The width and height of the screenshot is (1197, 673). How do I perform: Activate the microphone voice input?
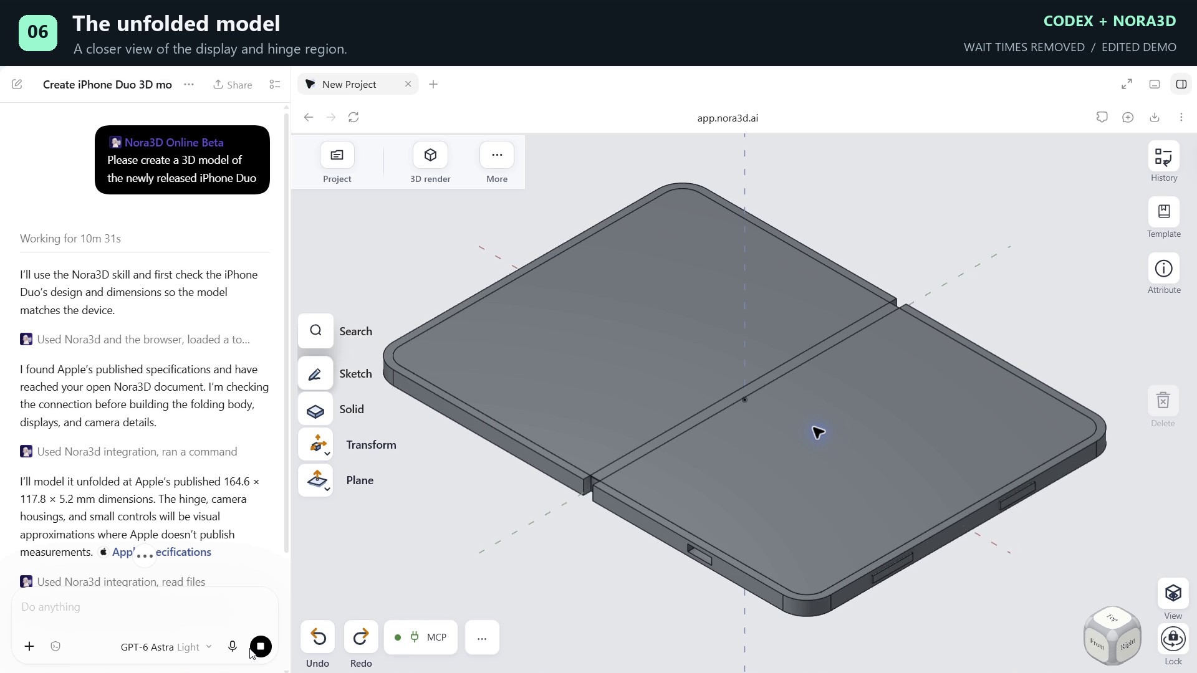click(x=233, y=647)
